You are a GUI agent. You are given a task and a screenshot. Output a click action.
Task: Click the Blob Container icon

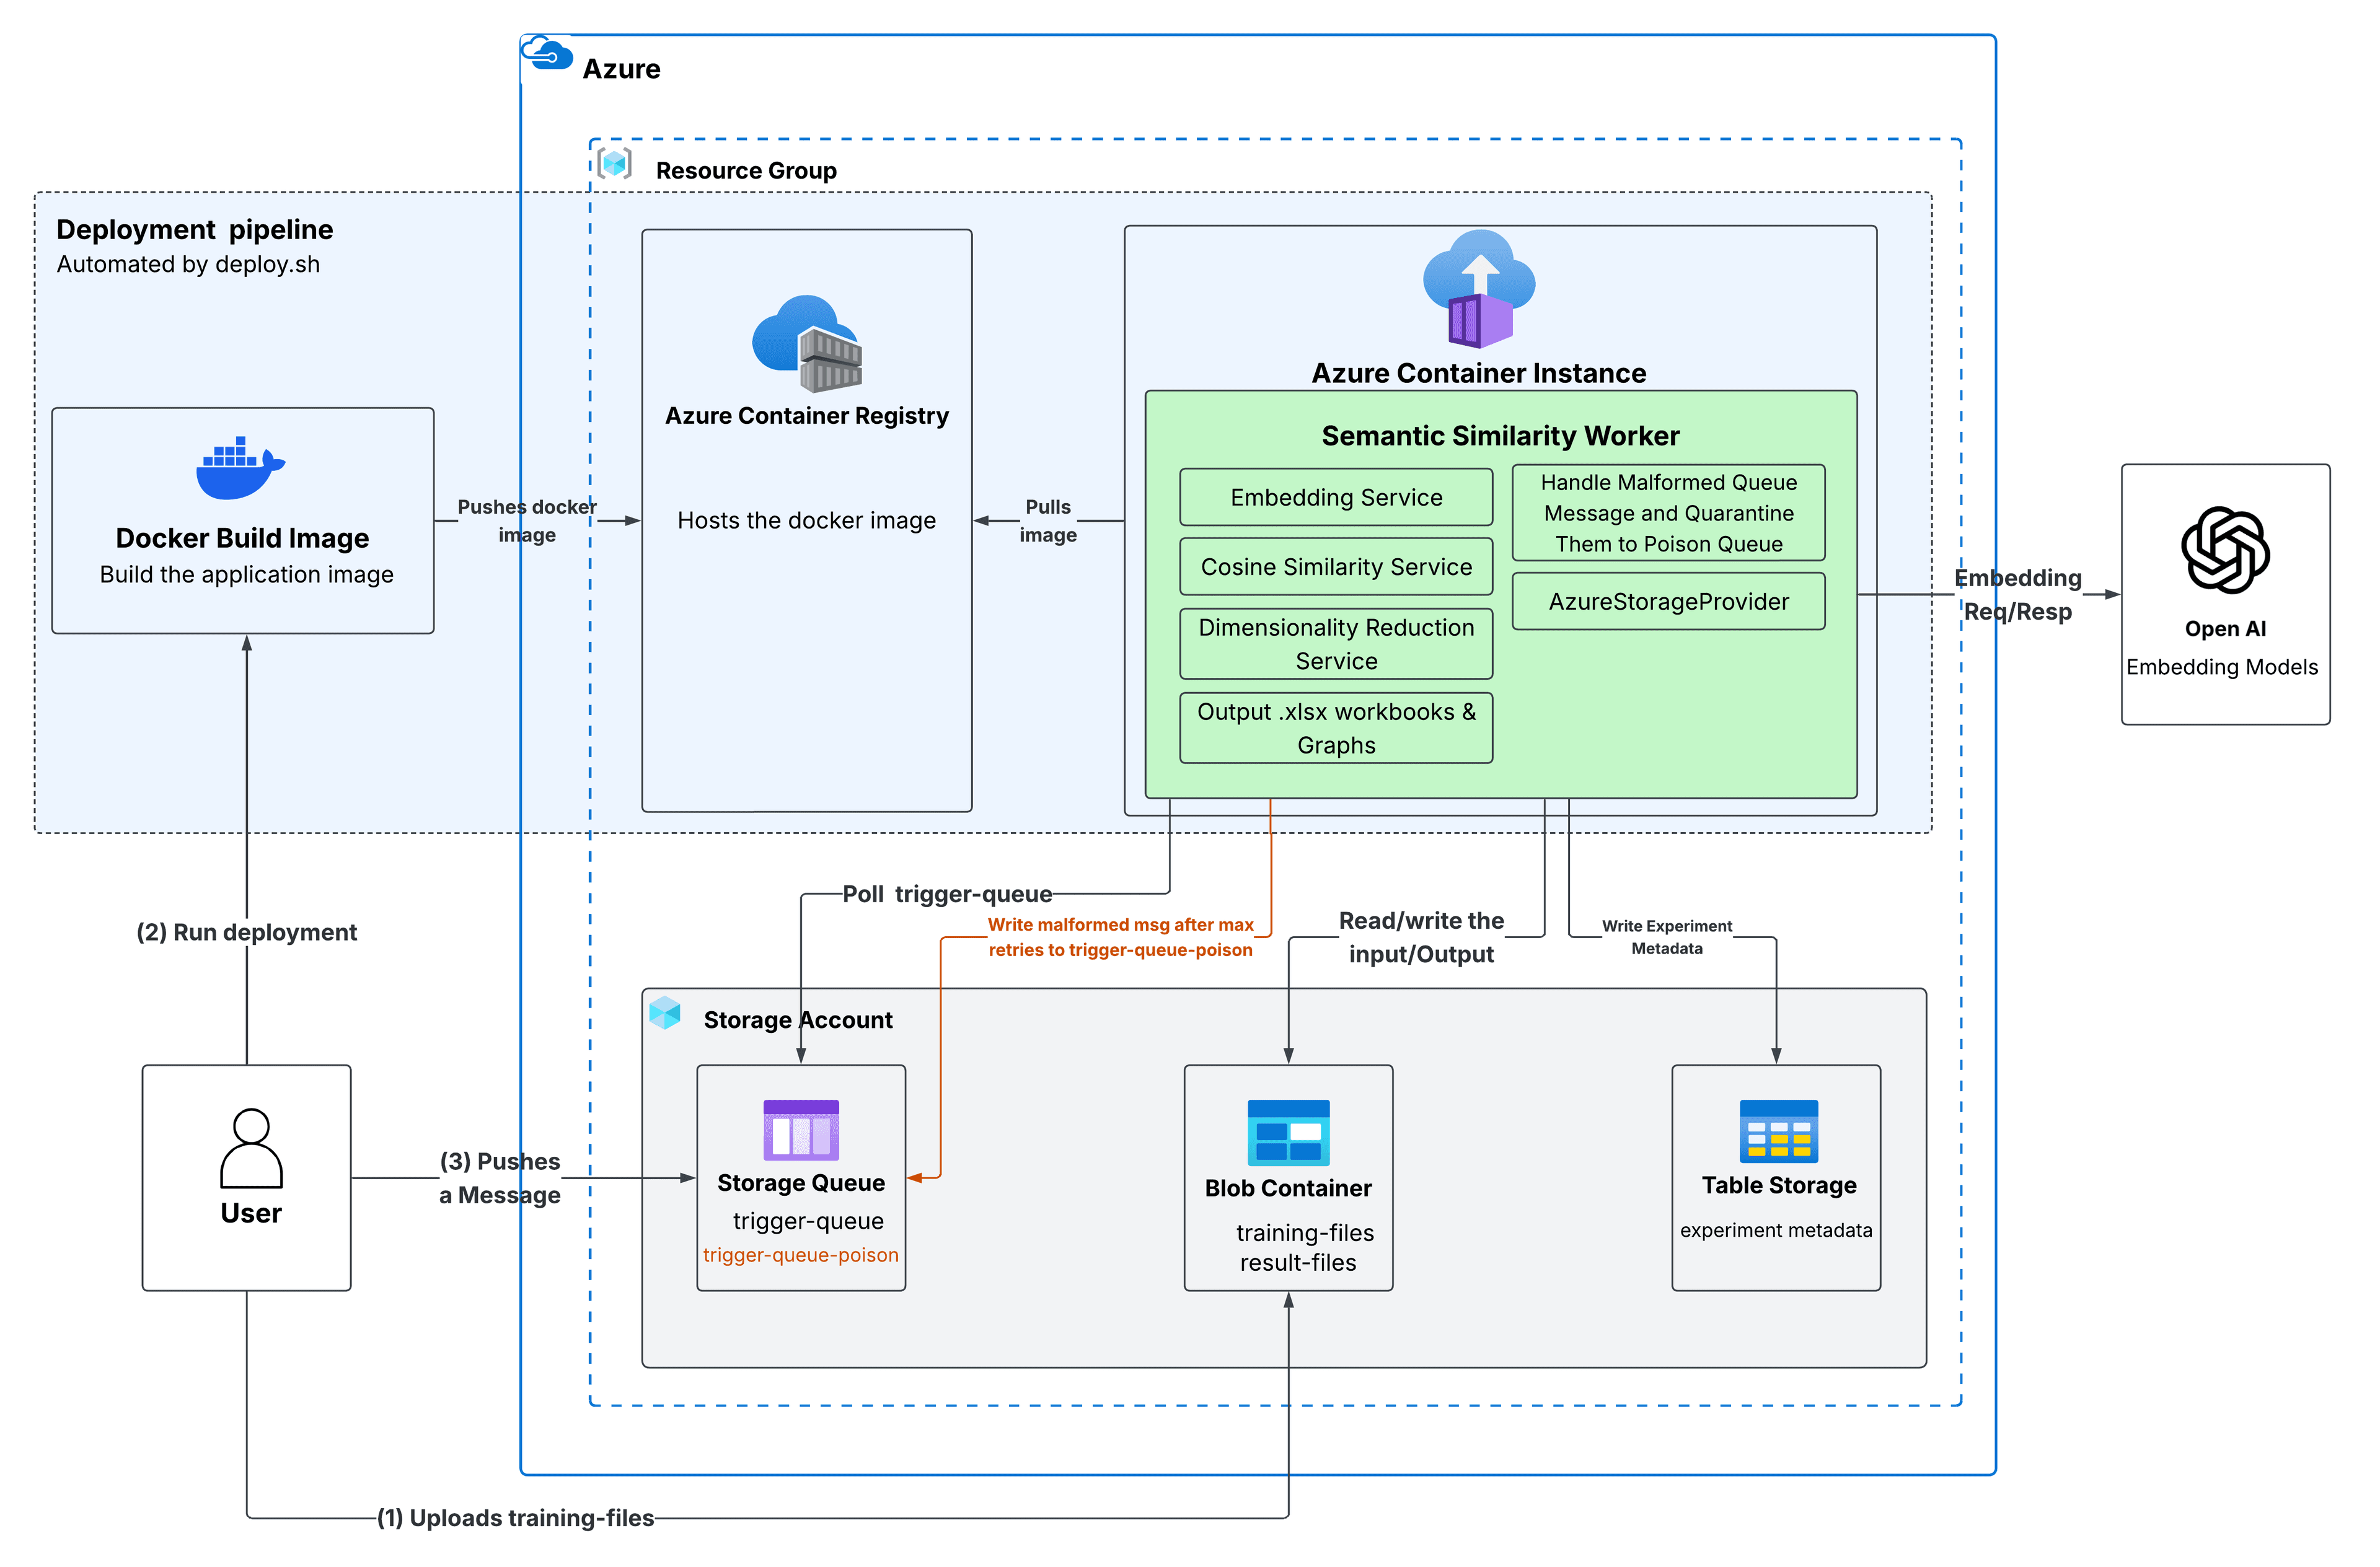pyautogui.click(x=1289, y=1133)
